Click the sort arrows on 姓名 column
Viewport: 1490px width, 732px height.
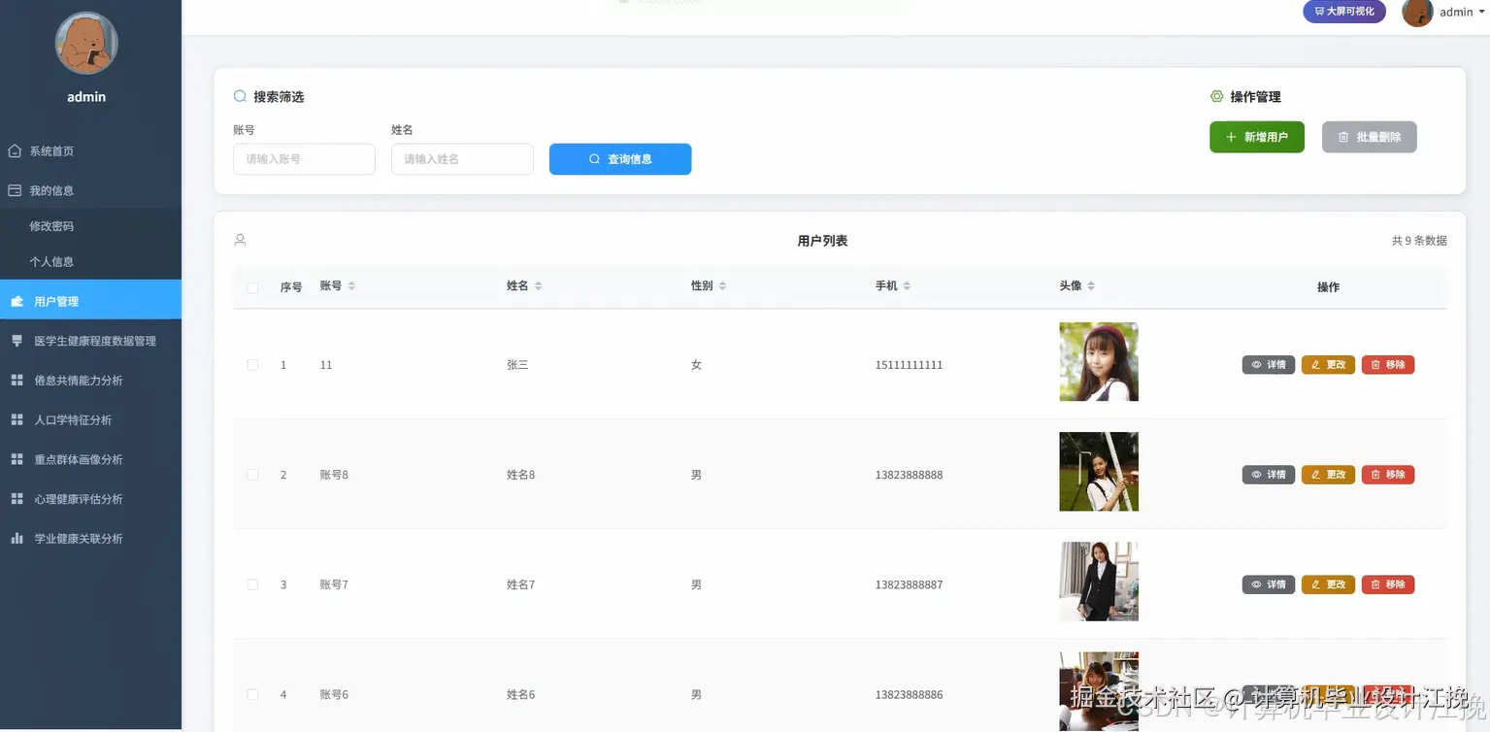click(538, 286)
